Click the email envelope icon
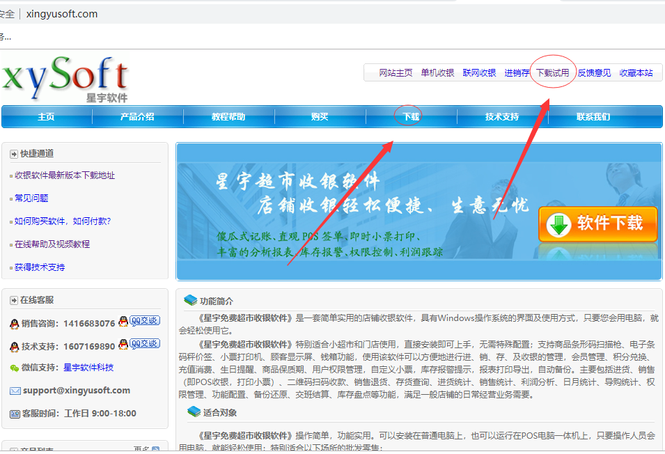This screenshot has height=454, width=665. click(15, 391)
